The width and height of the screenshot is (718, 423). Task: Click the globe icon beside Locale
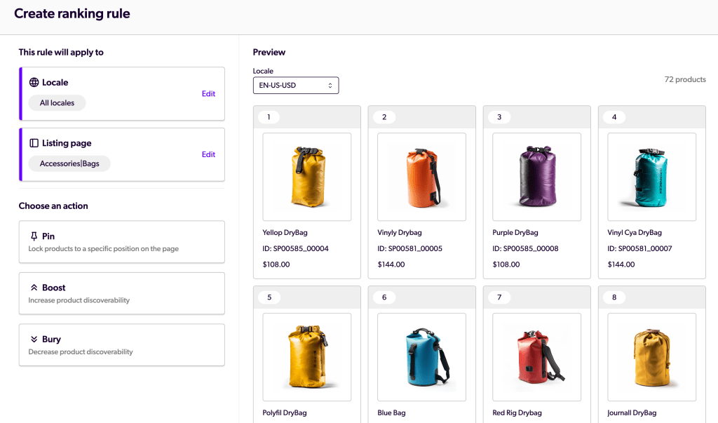coord(34,83)
